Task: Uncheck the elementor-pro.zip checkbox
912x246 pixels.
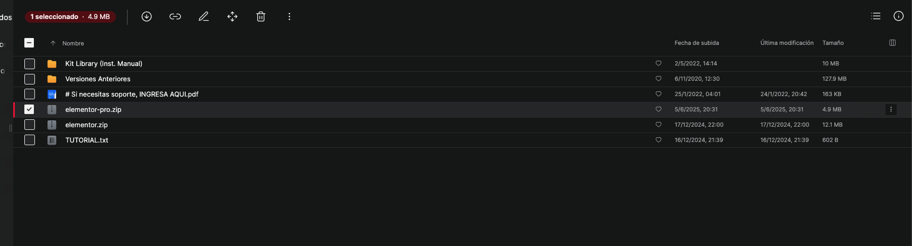Action: point(30,109)
